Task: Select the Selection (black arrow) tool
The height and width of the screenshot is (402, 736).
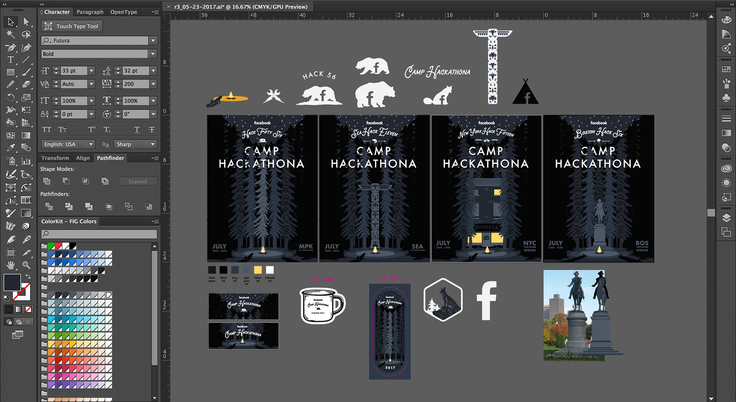Action: point(11,22)
